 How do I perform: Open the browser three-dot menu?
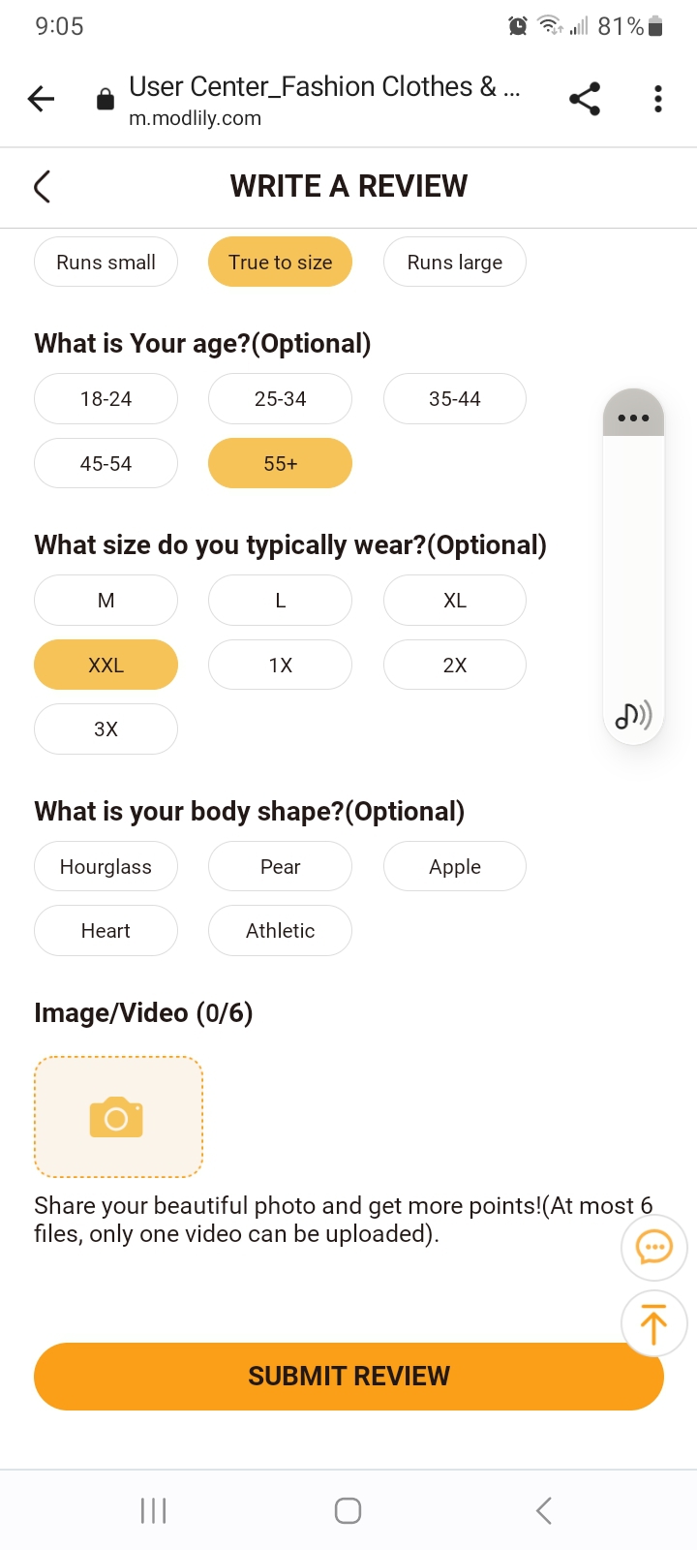658,99
